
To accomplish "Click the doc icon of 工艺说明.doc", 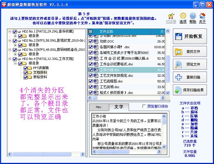I will (96, 87).
